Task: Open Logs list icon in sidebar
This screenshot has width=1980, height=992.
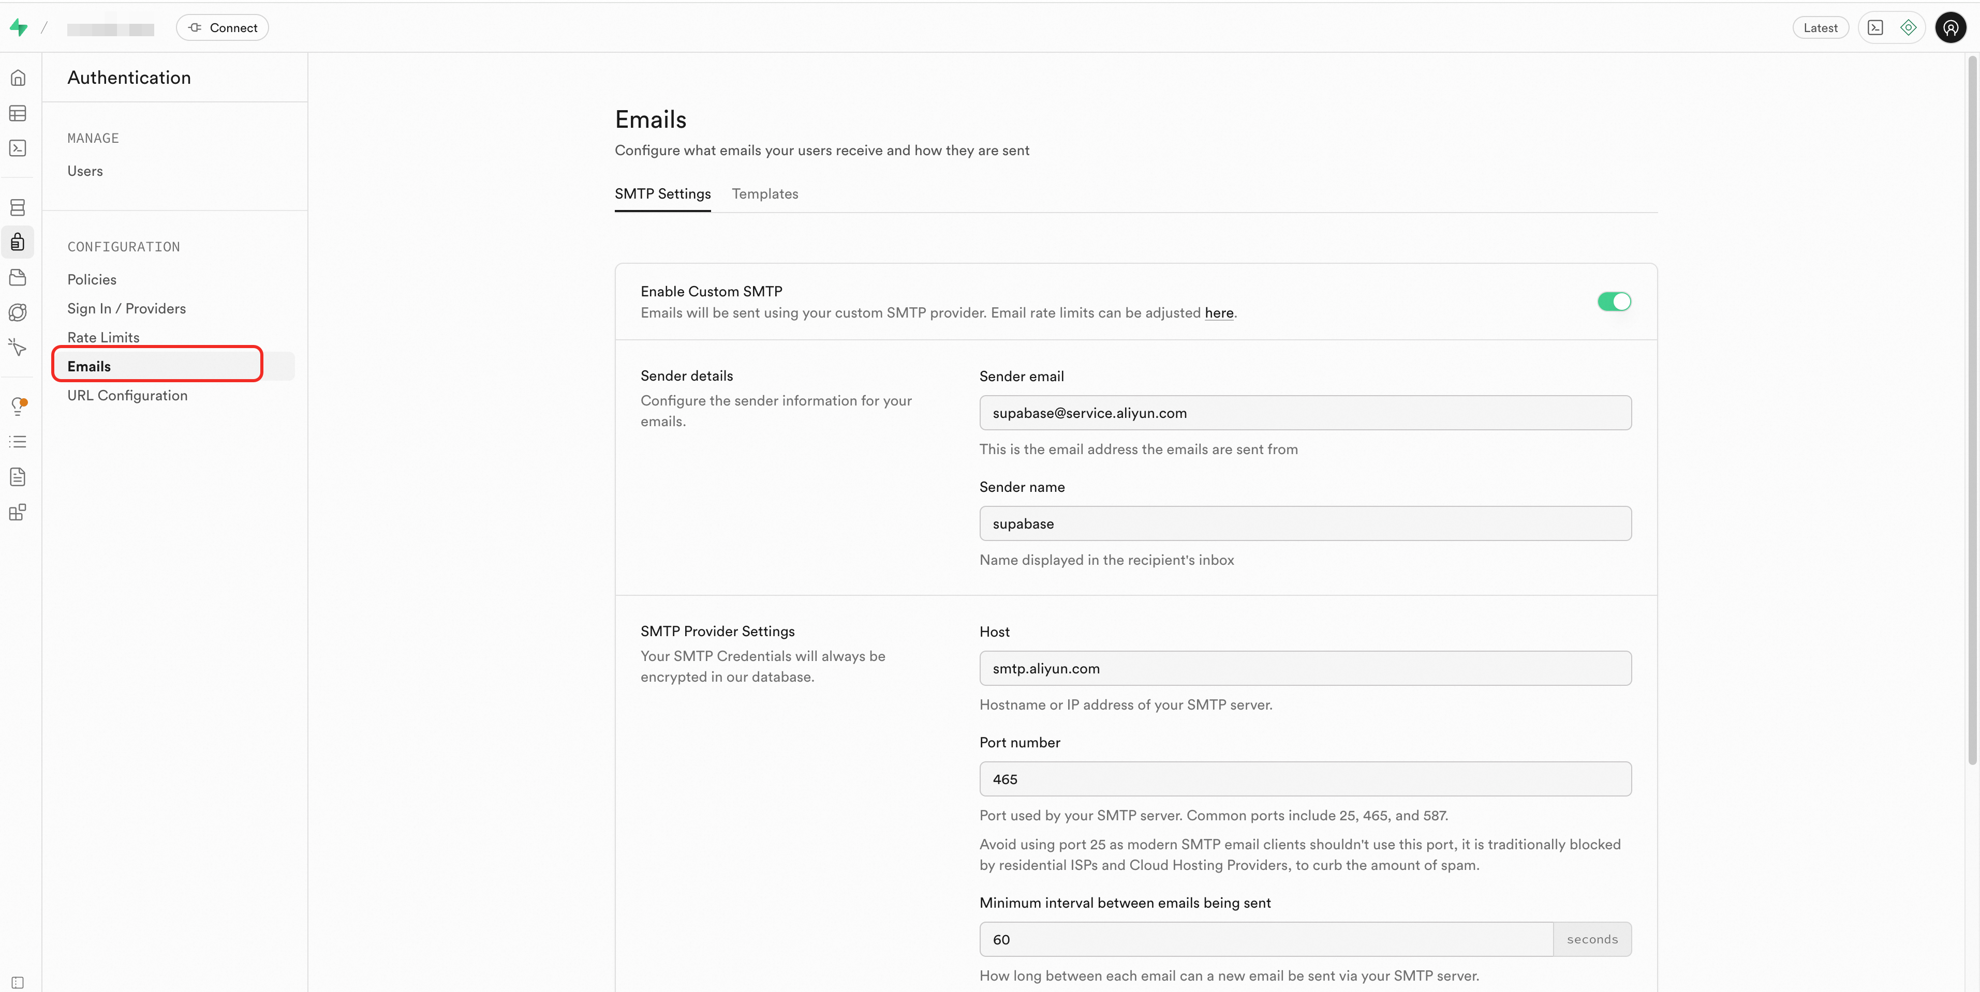Action: tap(18, 442)
